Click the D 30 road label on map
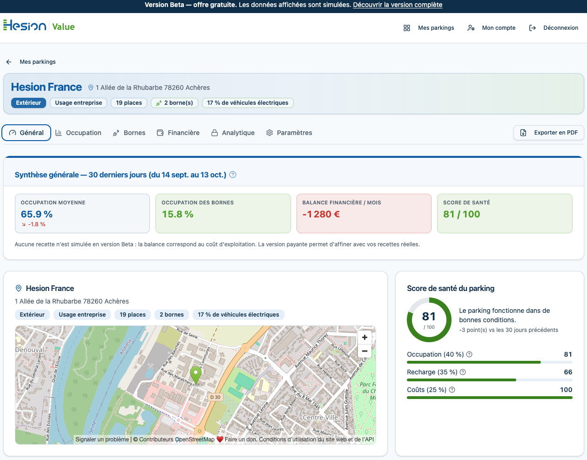 pos(215,397)
